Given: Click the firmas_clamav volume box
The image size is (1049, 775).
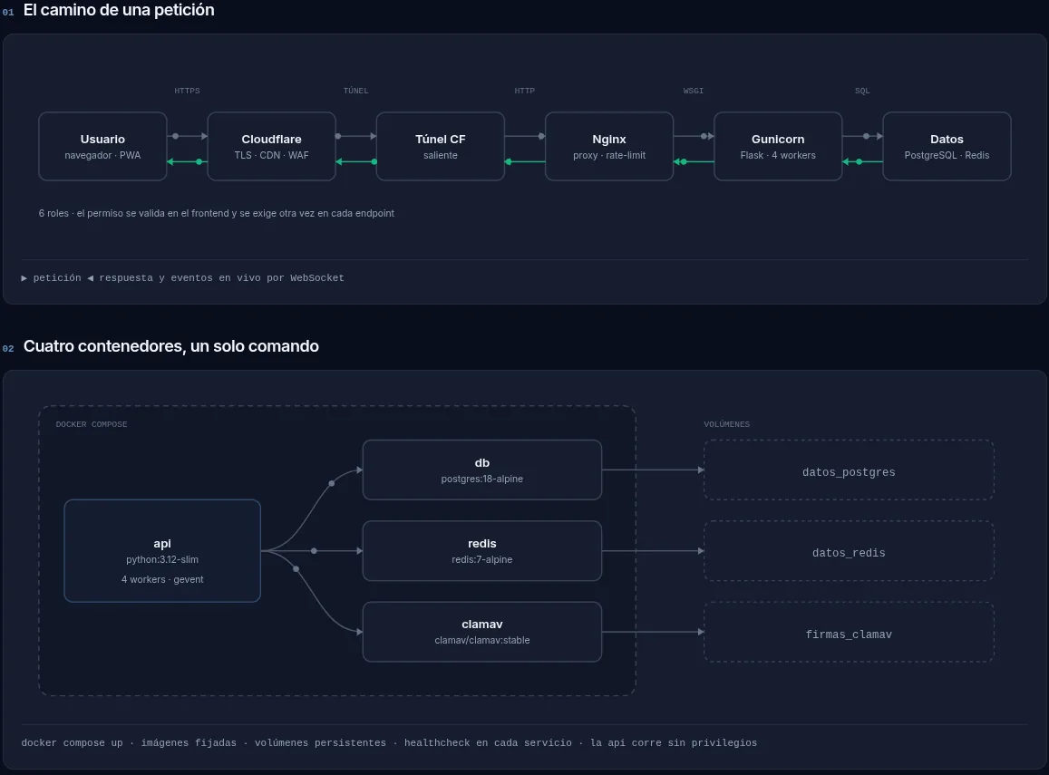Looking at the screenshot, I should [x=849, y=632].
